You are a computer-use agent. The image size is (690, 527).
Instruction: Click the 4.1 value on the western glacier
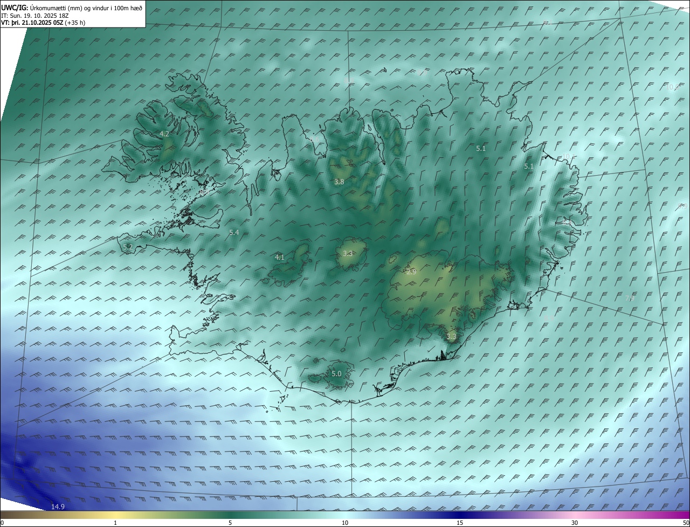[279, 258]
